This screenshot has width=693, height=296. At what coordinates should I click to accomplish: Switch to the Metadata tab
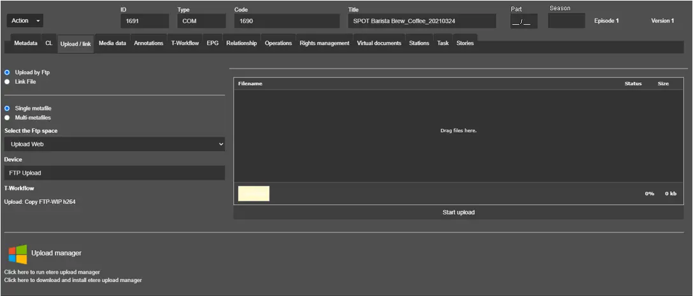(26, 43)
